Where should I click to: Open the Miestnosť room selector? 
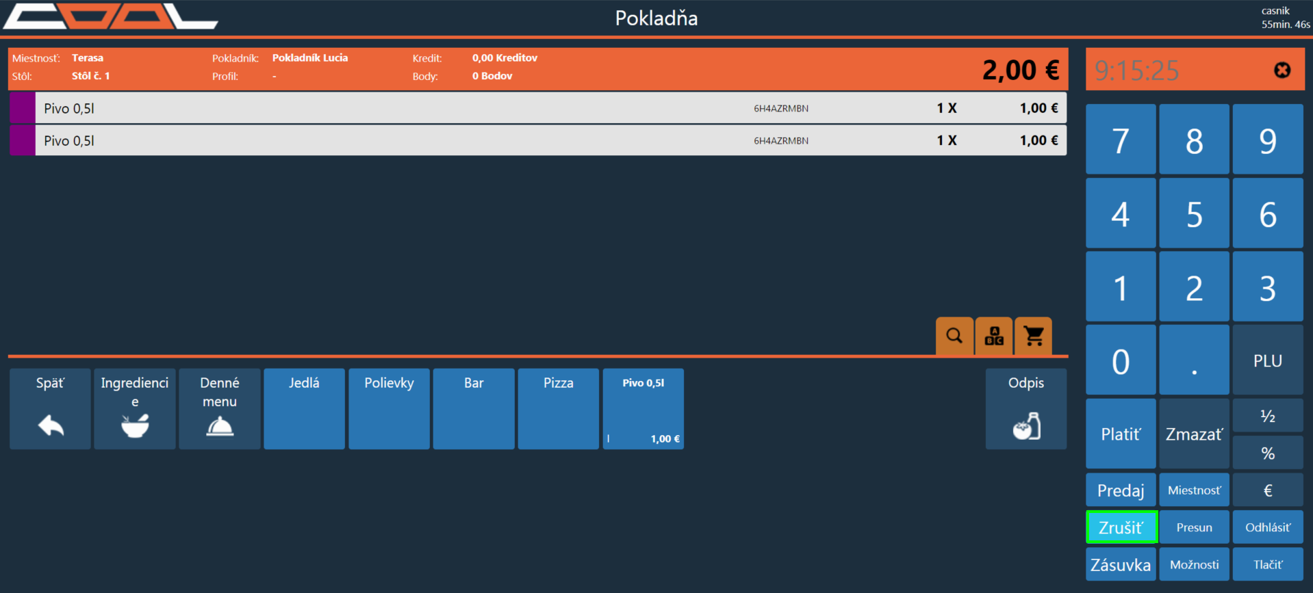[1194, 490]
